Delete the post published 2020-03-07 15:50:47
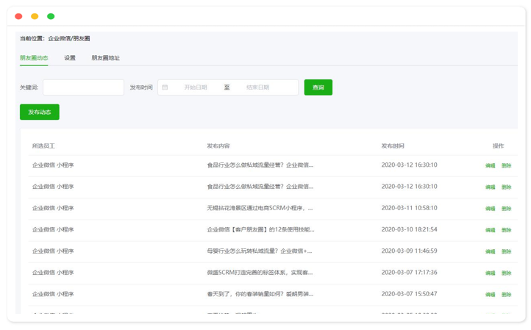Viewport: 531px width, 330px height. pyautogui.click(x=506, y=294)
